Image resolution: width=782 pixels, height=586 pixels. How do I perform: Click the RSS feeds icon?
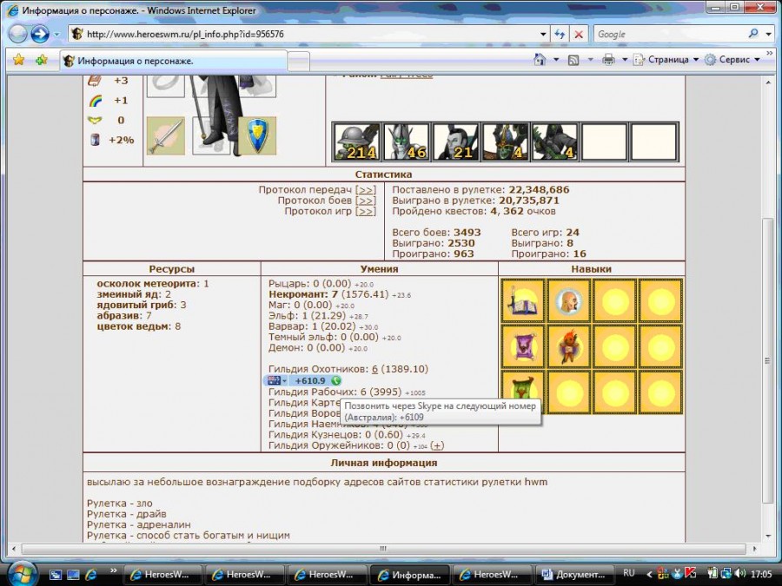tap(573, 60)
